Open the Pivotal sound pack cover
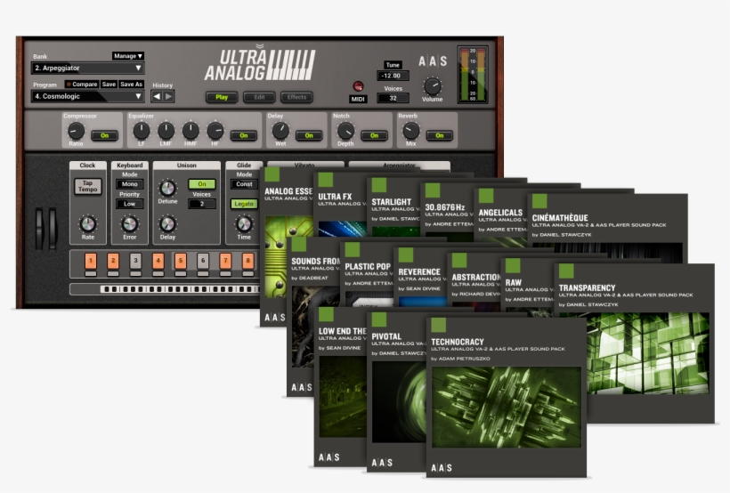The width and height of the screenshot is (730, 493). (x=396, y=392)
